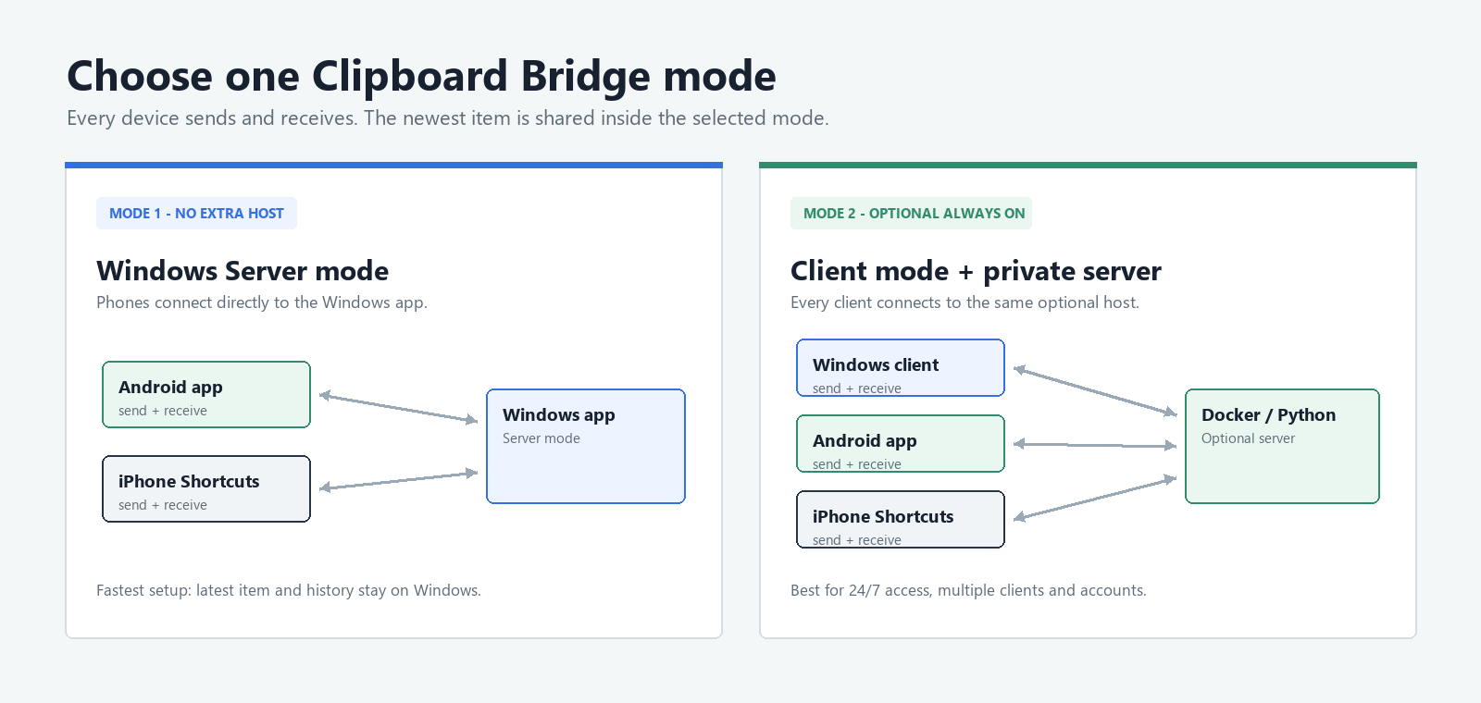Click the 'Client mode + private server' title

pyautogui.click(x=976, y=271)
